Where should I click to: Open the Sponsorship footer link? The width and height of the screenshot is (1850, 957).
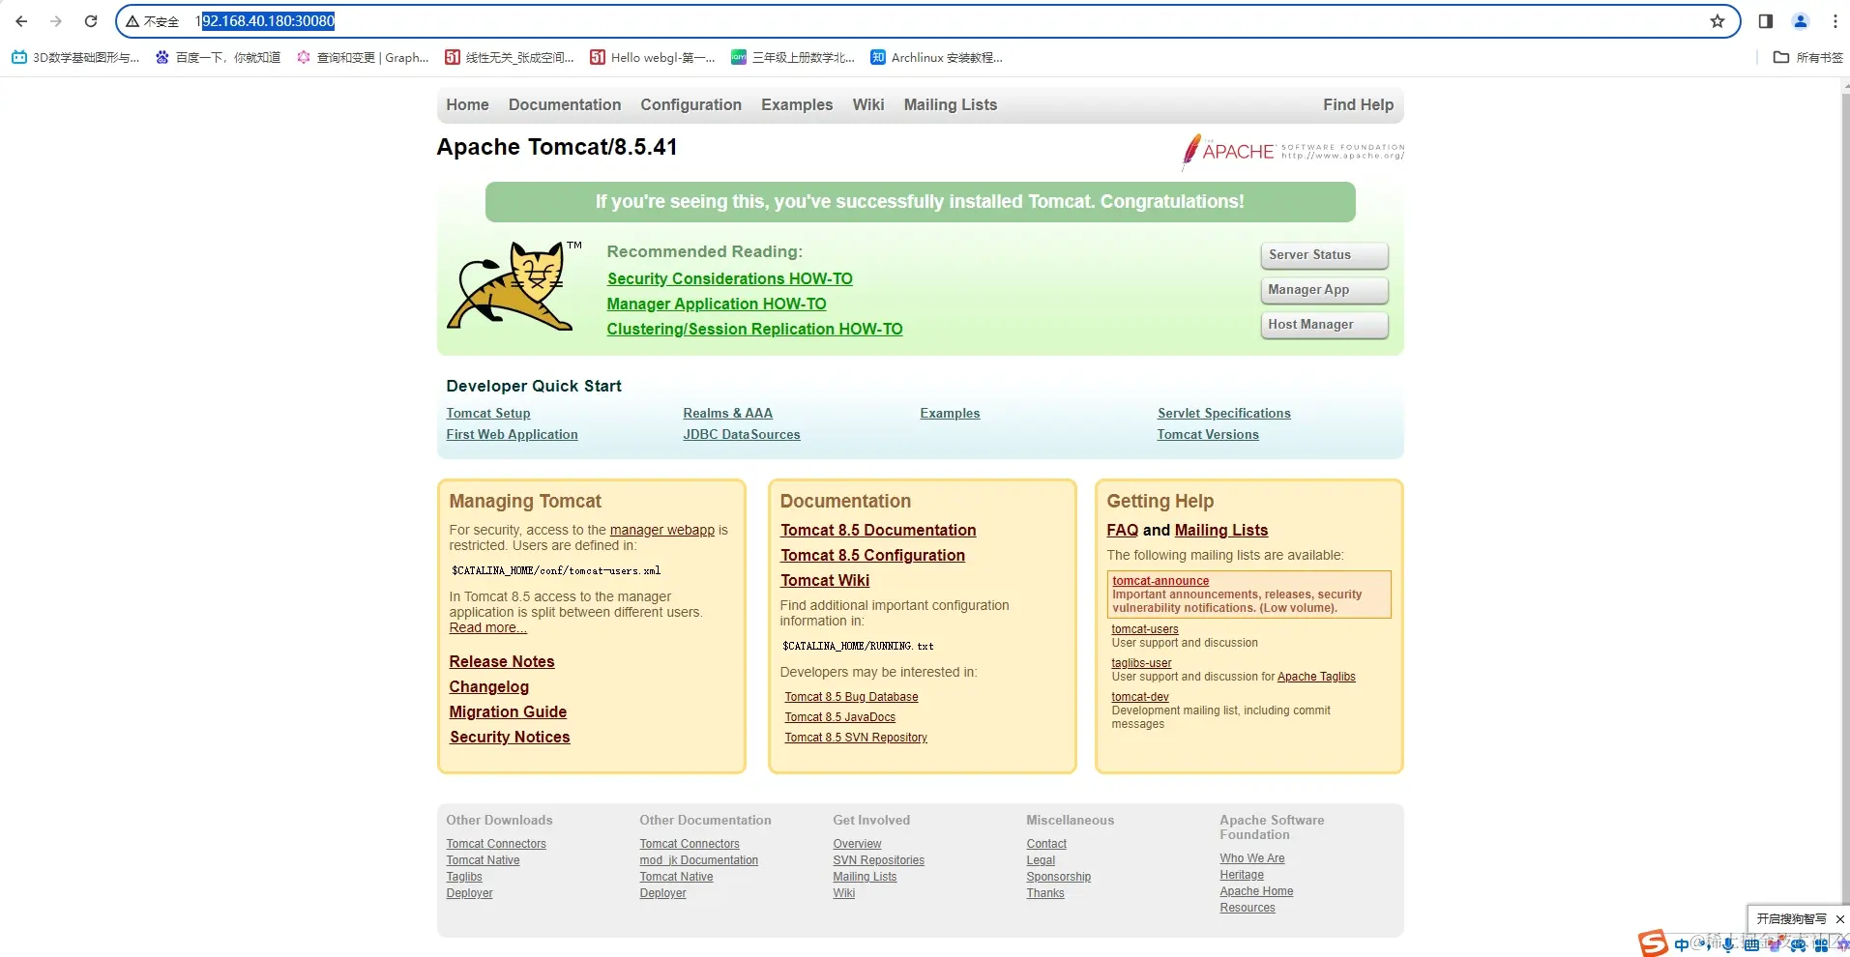(x=1058, y=877)
